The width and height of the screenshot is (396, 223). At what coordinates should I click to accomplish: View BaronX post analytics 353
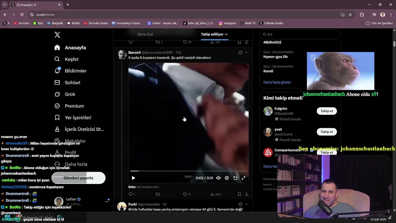[215, 194]
